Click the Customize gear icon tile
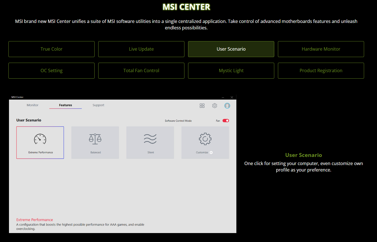Viewport: 377px width, 242px height. pos(205,139)
